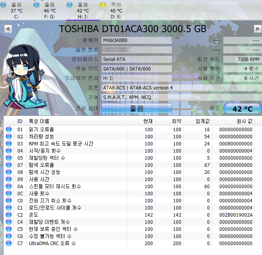
Task: Select attribute 현재 보류 중인 섹터 수
Action: click(x=53, y=229)
